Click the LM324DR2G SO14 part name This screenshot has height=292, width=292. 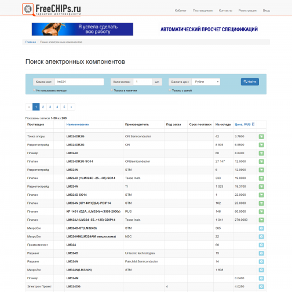(x=79, y=162)
